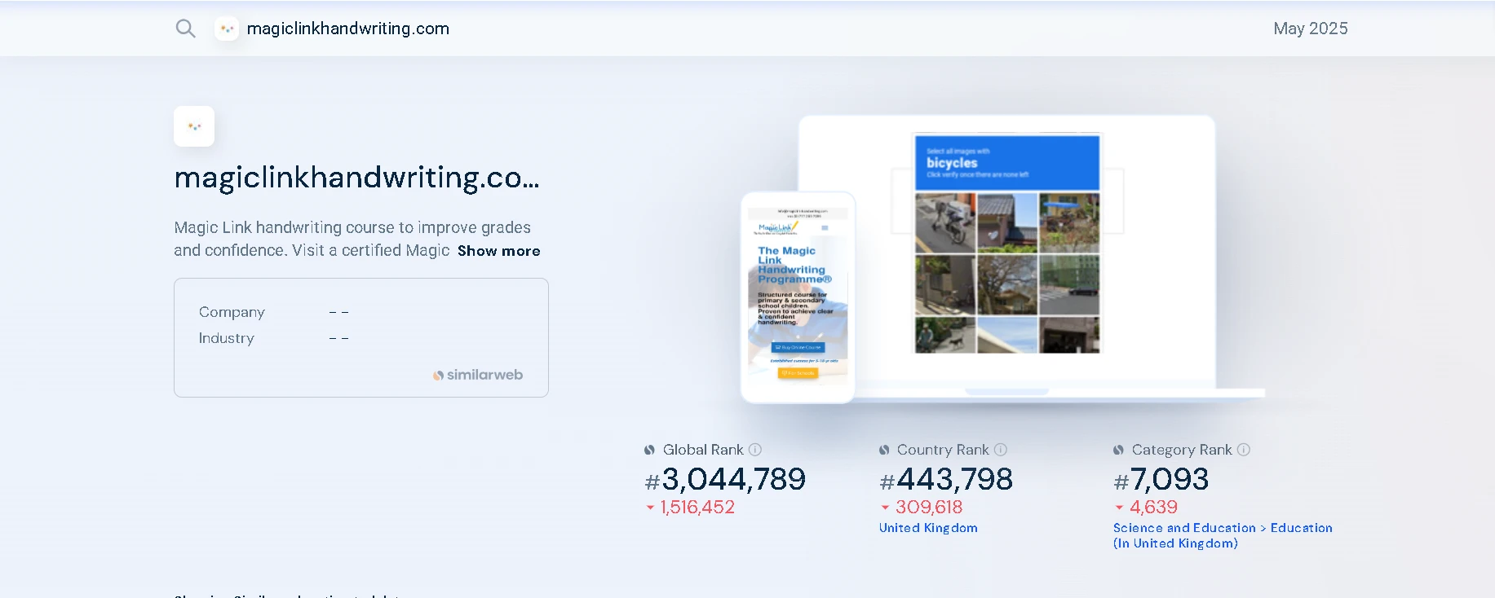Image resolution: width=1495 pixels, height=598 pixels.
Task: Open the mobile site preview thumbnail
Action: [x=798, y=297]
